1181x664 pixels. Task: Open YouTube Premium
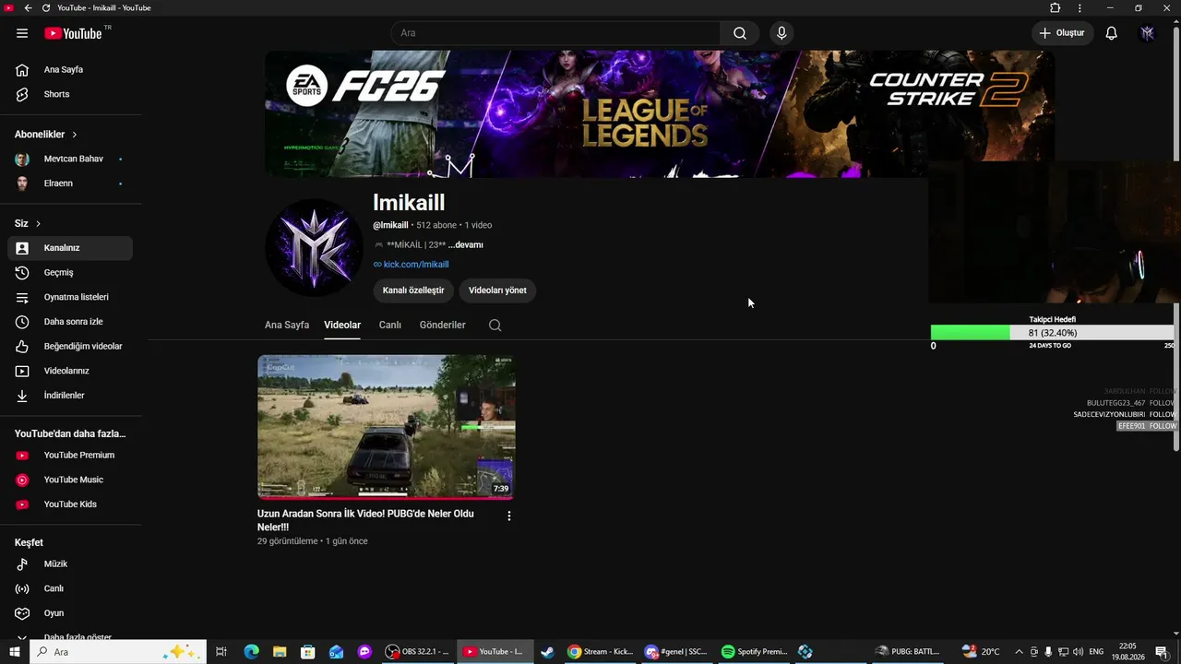[70, 456]
